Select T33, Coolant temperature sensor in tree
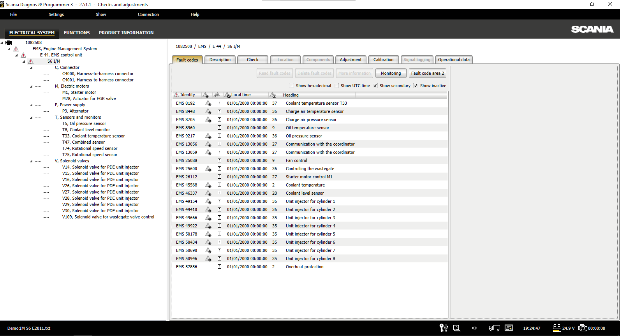Viewport: 620px width, 336px height. pyautogui.click(x=98, y=136)
